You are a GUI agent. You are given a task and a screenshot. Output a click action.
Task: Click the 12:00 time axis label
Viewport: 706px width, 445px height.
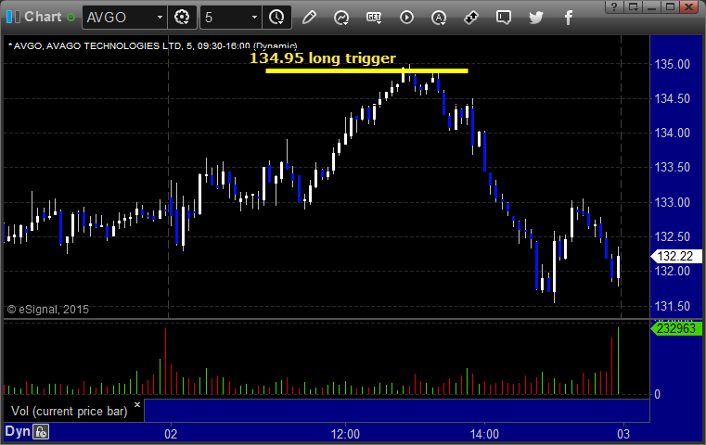click(x=345, y=434)
